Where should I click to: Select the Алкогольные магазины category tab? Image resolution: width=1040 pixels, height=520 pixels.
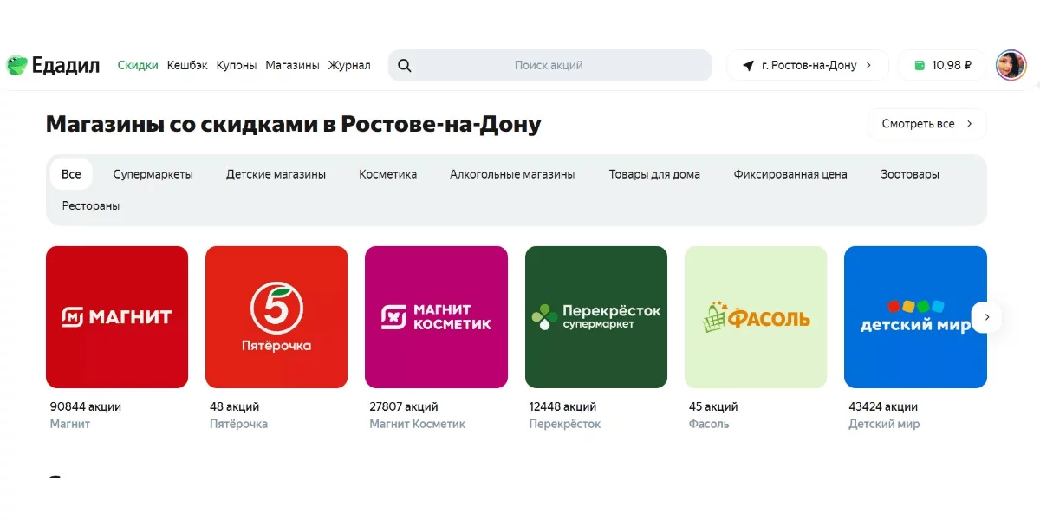[x=512, y=174]
